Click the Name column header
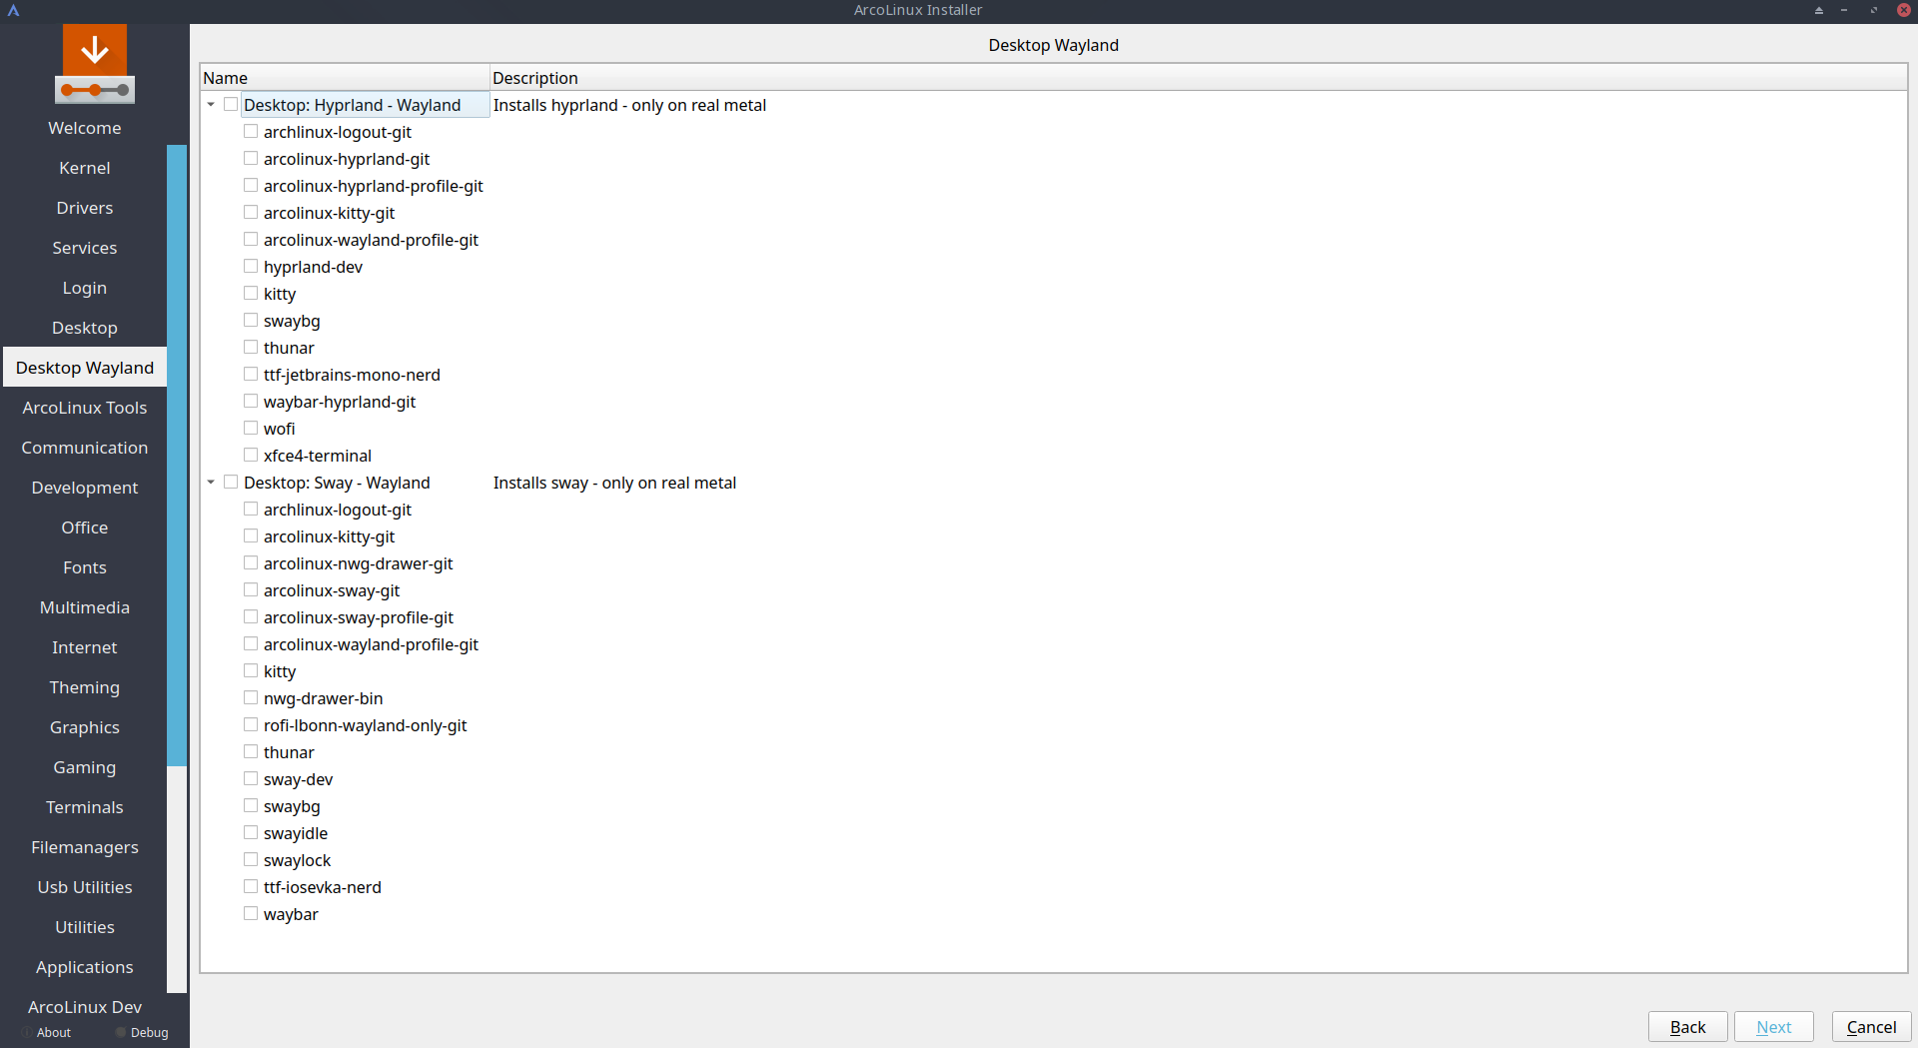 point(345,78)
